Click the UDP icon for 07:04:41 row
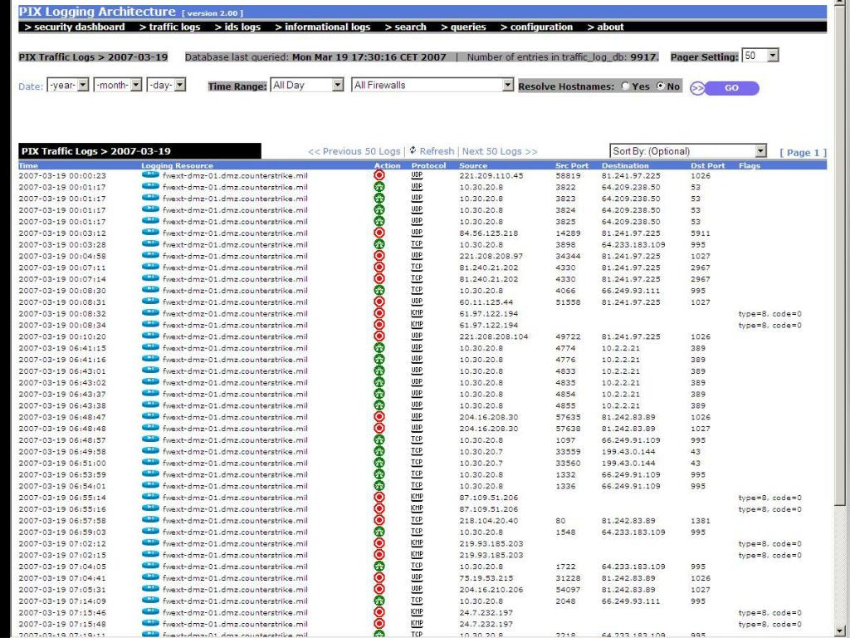 [417, 578]
